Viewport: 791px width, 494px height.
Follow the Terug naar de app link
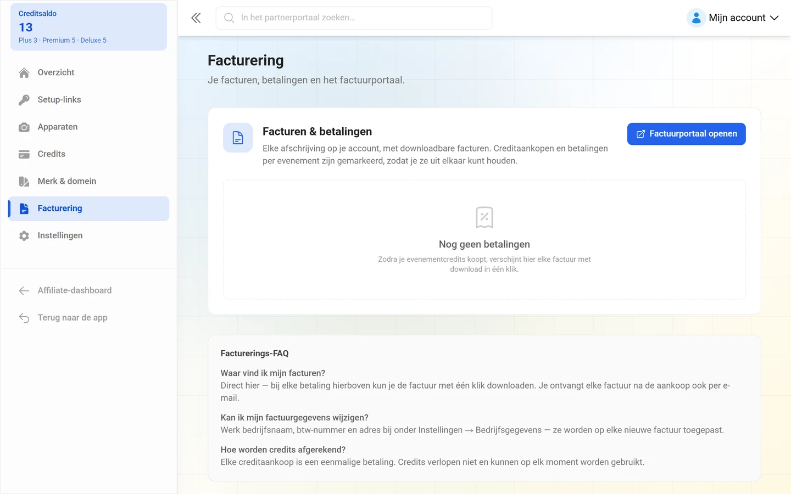coord(88,318)
